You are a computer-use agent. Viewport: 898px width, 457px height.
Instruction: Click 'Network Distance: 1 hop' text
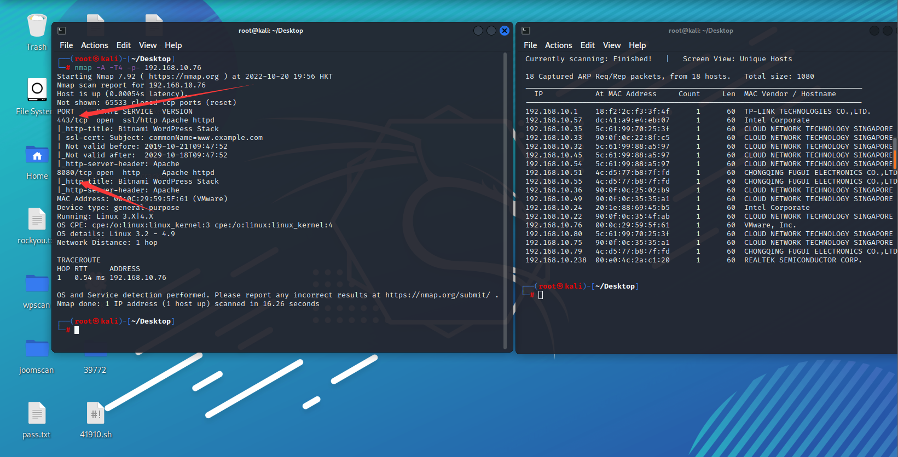(x=107, y=243)
